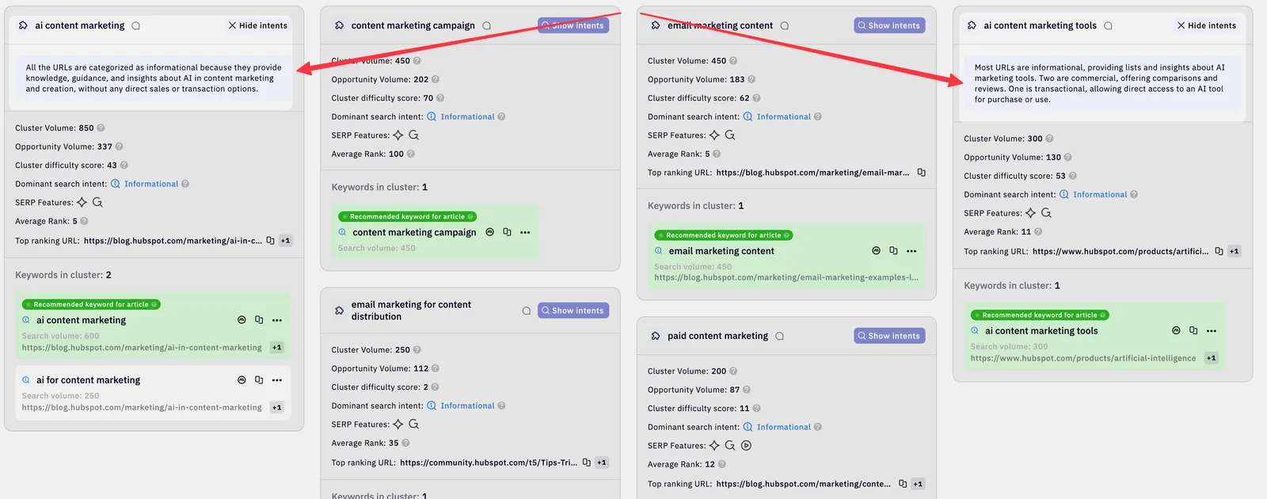Screen dimensions: 1267x499
Task: Select the circle next to 'paid content marketing' title
Action: click(x=779, y=337)
